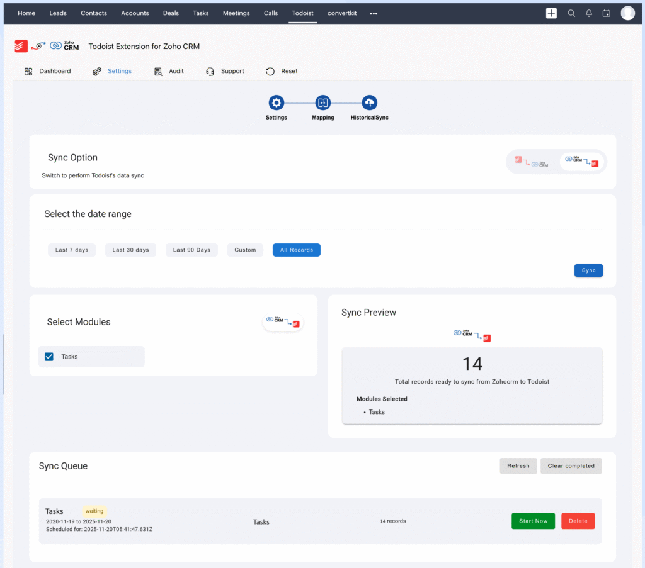Uncheck the Tasks module checkbox
Image resolution: width=645 pixels, height=568 pixels.
pos(49,356)
